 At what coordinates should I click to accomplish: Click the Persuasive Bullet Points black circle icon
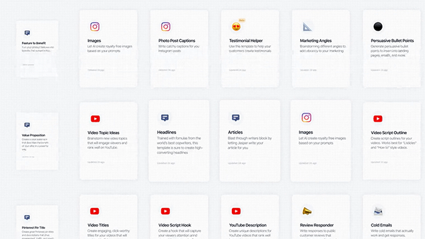(378, 27)
